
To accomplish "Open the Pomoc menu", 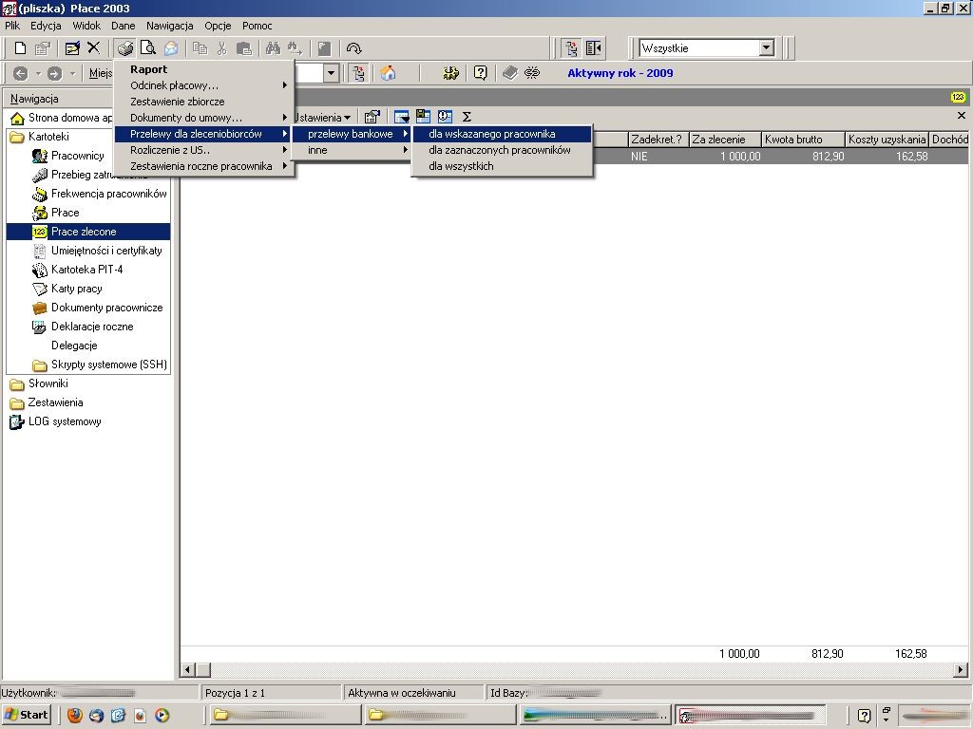I will 257,26.
